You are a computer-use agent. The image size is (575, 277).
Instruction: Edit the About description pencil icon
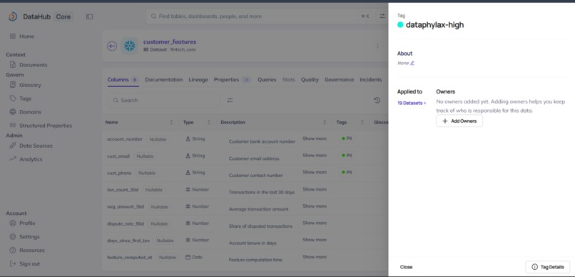tap(412, 63)
